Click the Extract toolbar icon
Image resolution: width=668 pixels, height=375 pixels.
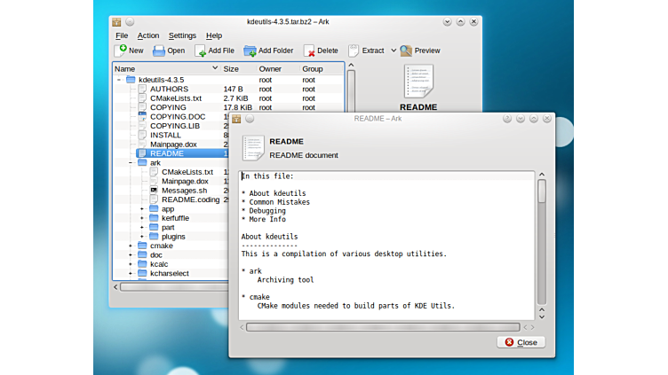click(354, 51)
